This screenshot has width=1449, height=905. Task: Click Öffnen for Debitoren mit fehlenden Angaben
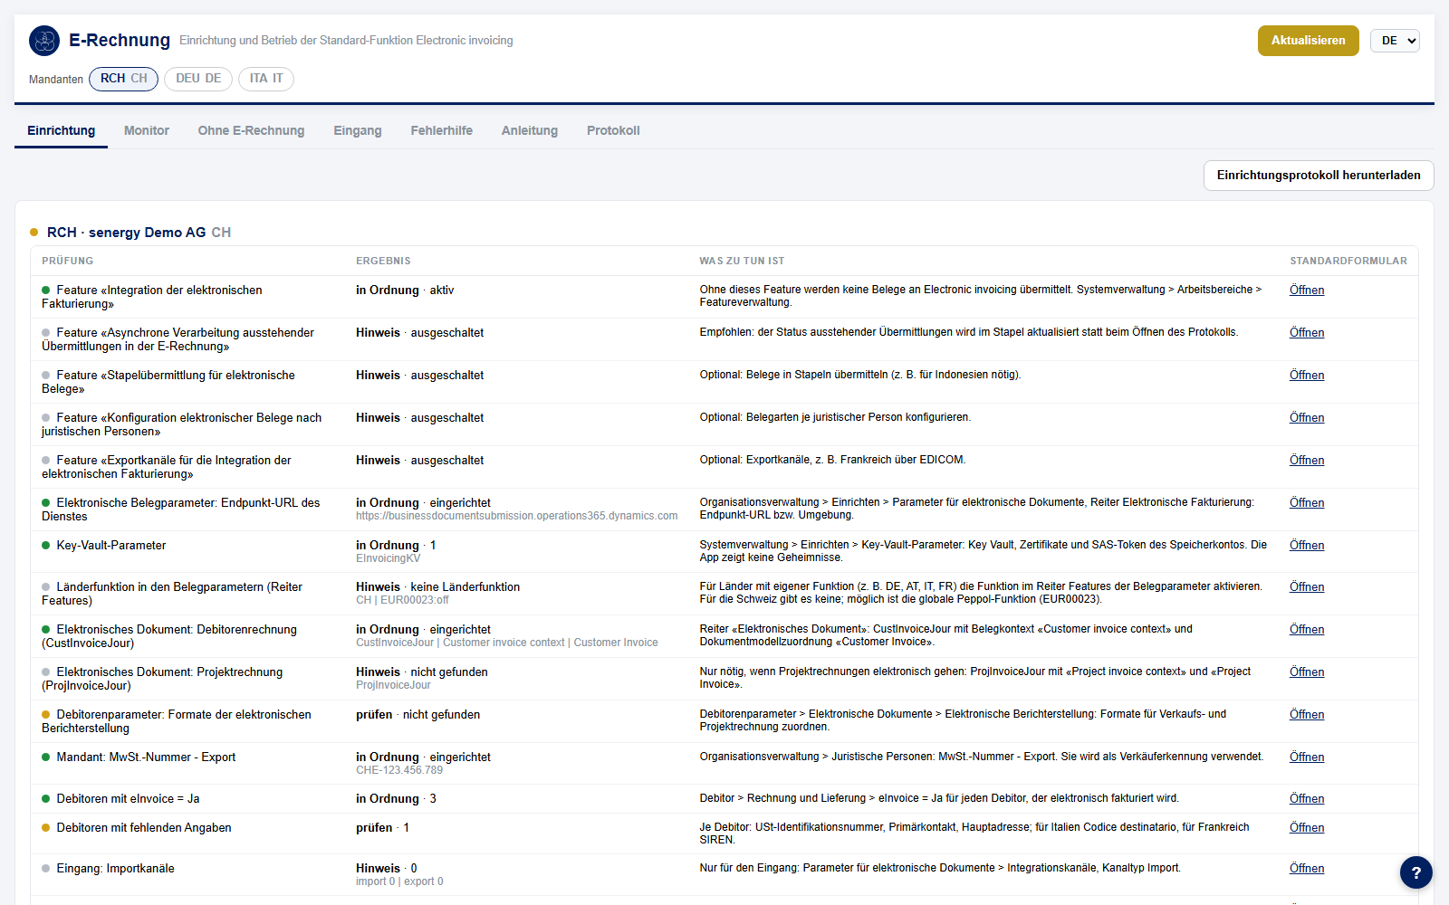1307,828
